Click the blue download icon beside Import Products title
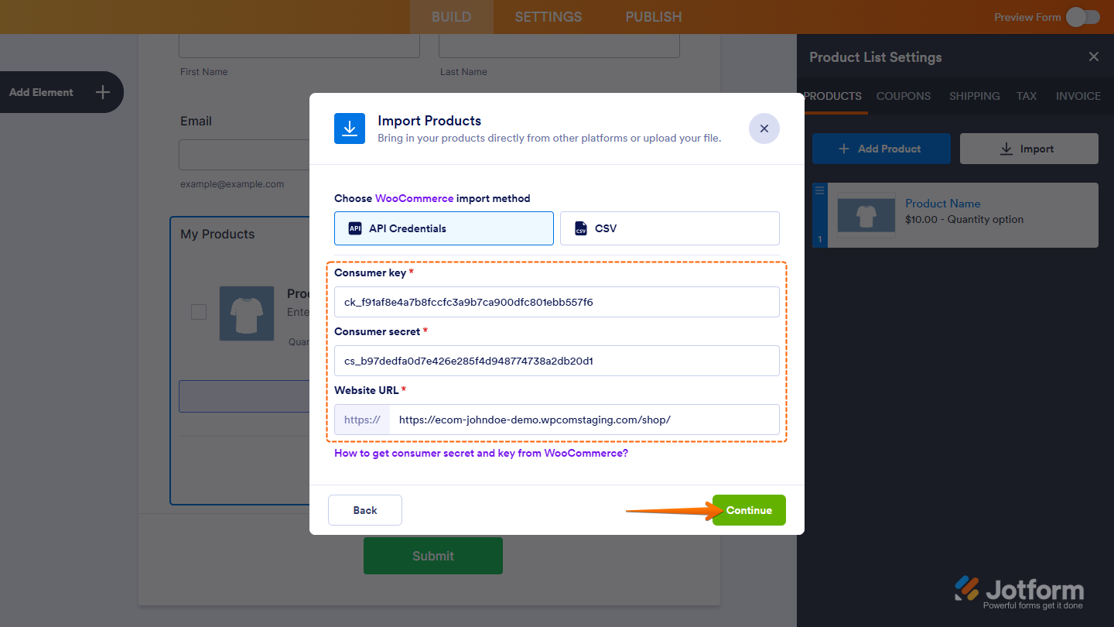Image resolution: width=1114 pixels, height=627 pixels. [350, 128]
